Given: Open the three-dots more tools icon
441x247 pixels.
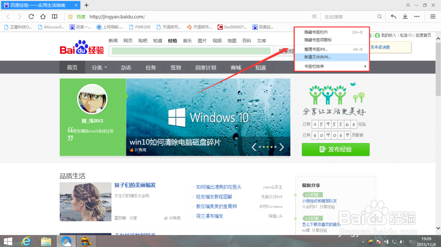Looking at the screenshot, I should tap(417, 17).
